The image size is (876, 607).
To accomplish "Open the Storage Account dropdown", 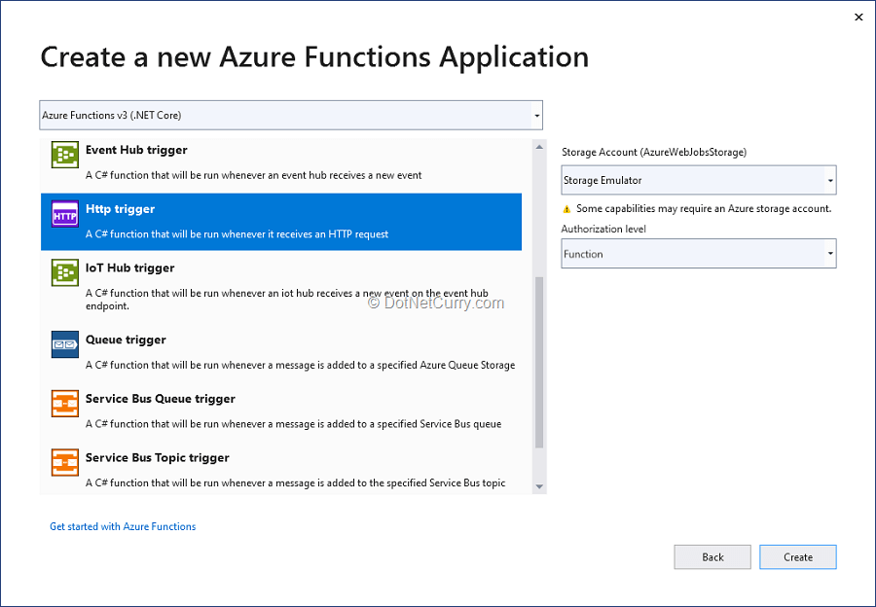I will click(x=698, y=180).
